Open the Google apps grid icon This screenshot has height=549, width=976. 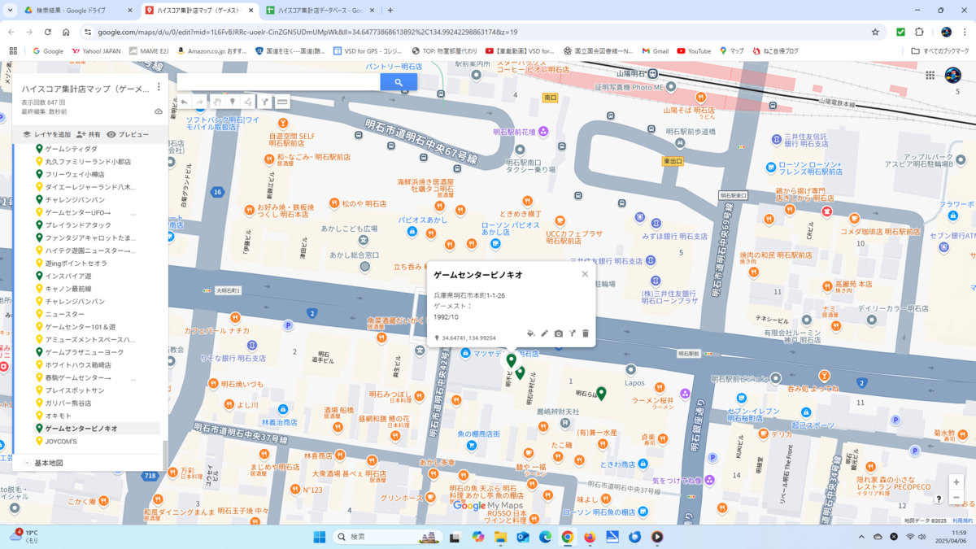point(930,76)
